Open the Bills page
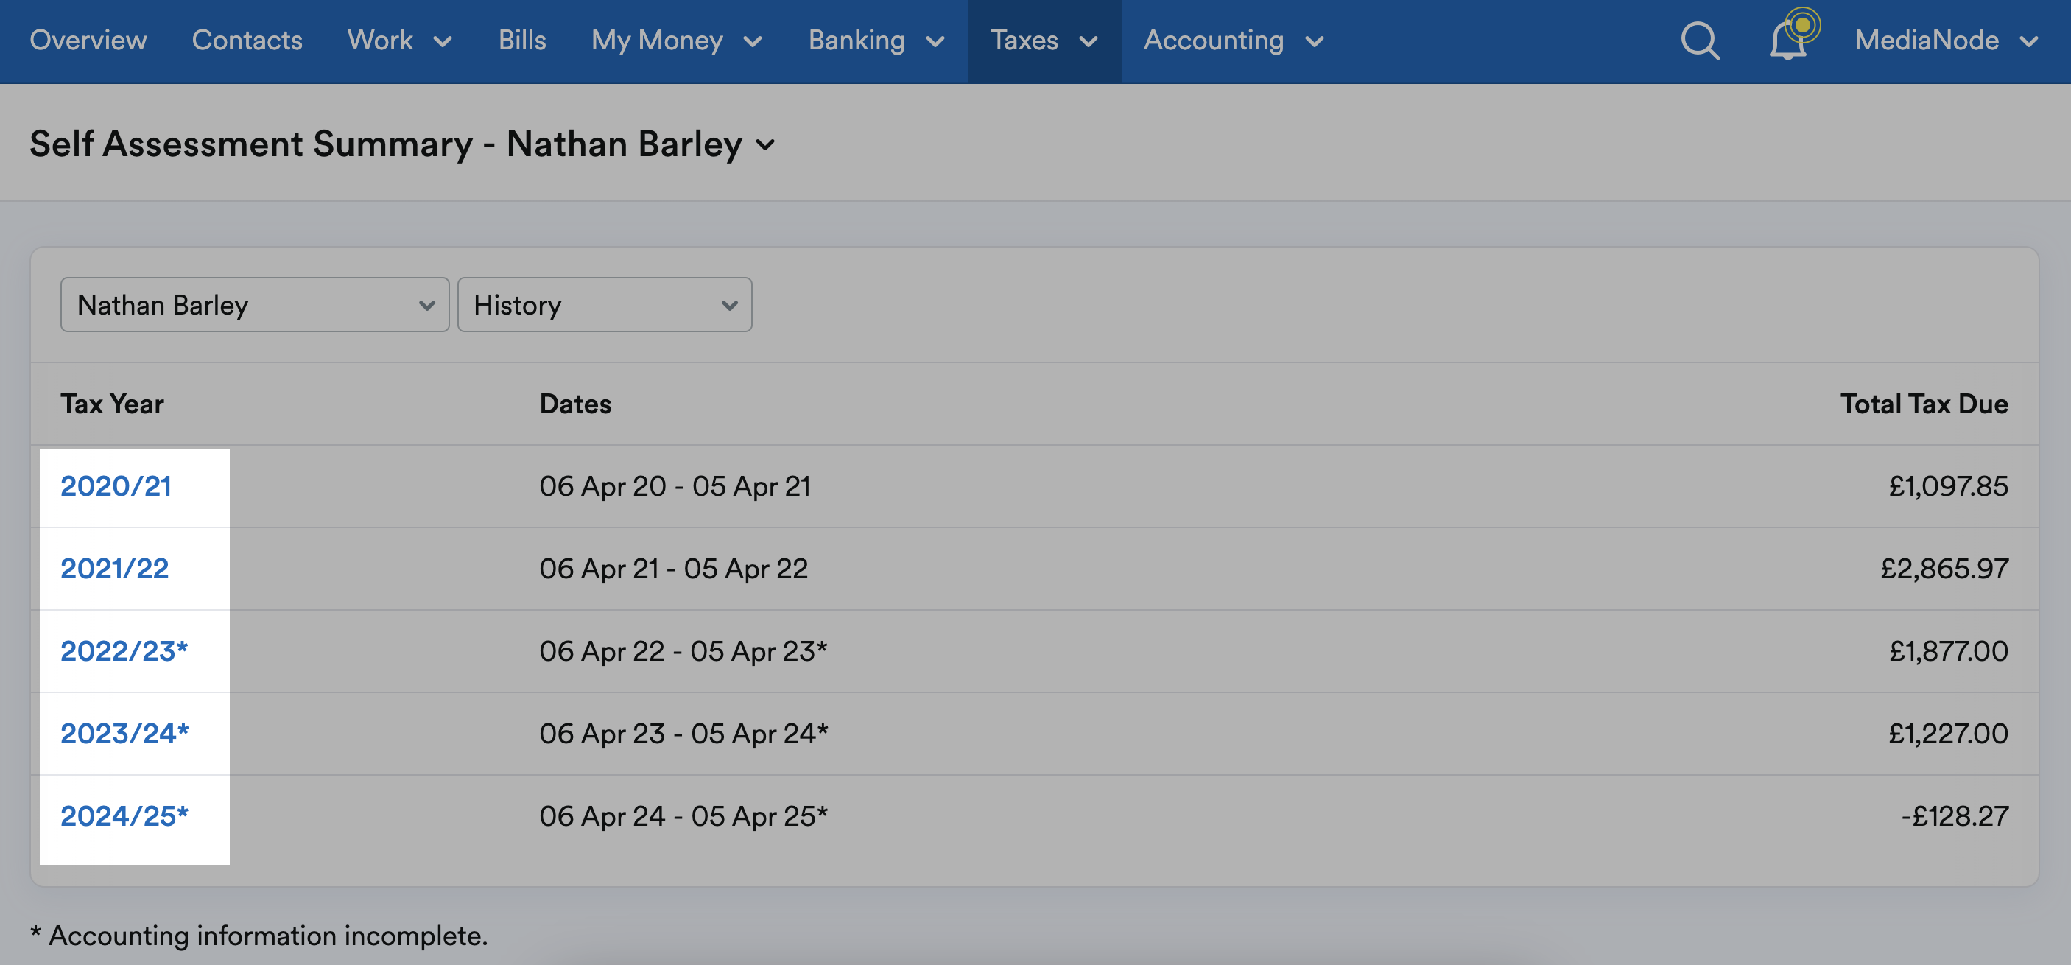Viewport: 2071px width, 965px height. tap(521, 41)
